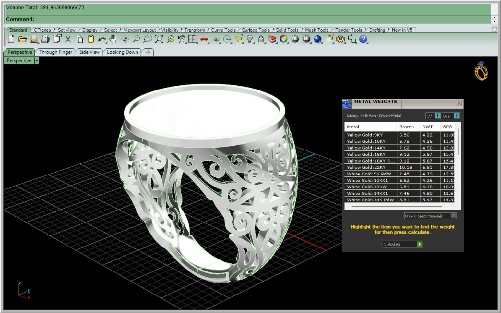Open Document Properties icon in toolbar
This screenshot has width=501, height=313.
[57, 39]
